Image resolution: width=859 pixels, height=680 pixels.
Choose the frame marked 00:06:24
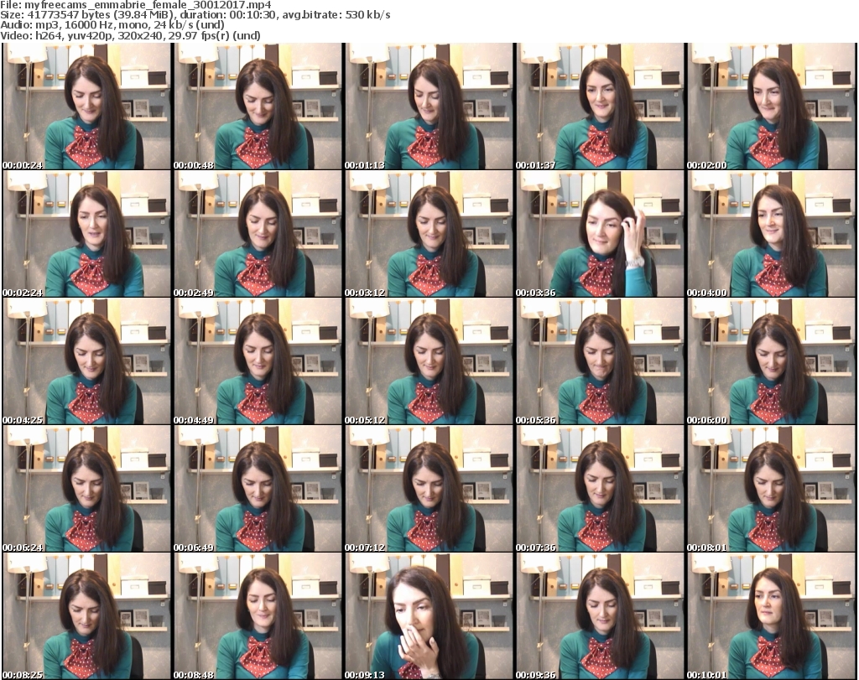pos(86,489)
